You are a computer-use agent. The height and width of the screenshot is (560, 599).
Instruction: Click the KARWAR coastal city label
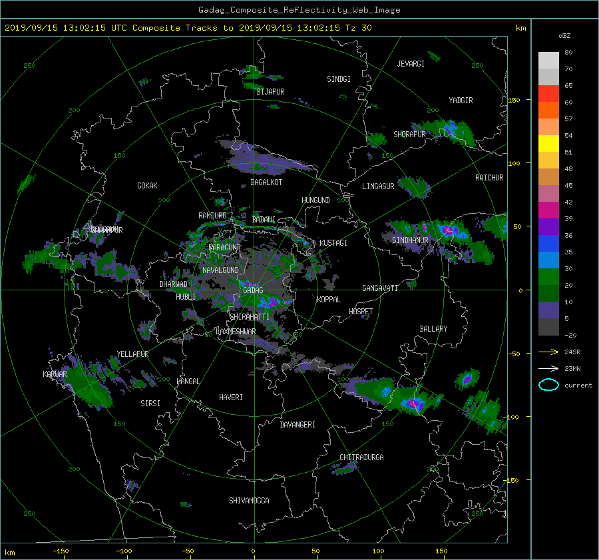55,374
